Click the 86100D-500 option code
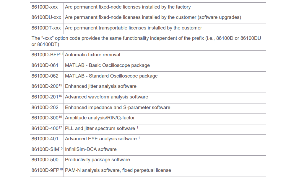Viewport: 286px width, 181px height. (x=45, y=160)
